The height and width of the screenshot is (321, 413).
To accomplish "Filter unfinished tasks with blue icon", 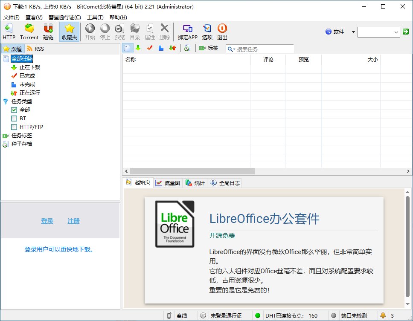I will pos(161,48).
